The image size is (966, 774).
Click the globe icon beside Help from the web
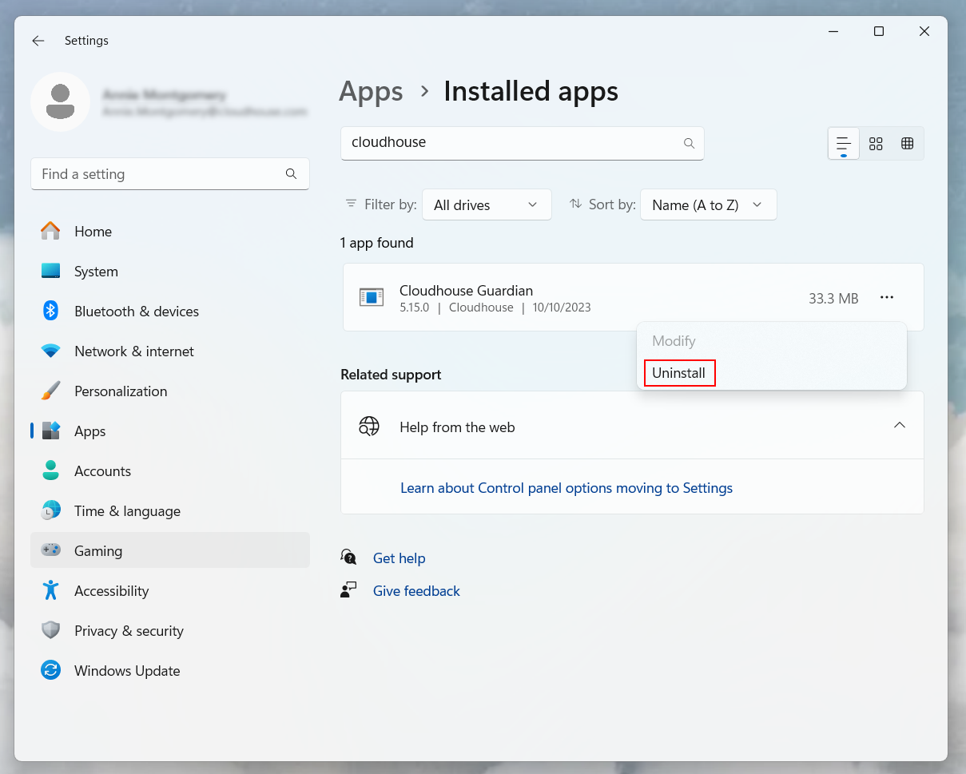(x=368, y=427)
